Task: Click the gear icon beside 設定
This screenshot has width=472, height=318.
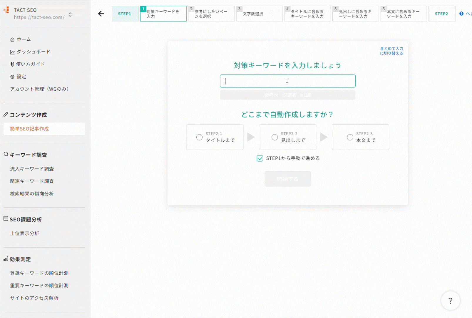Action: [x=12, y=77]
